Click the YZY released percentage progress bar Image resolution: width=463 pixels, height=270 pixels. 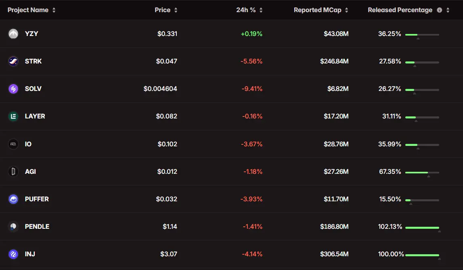point(422,35)
